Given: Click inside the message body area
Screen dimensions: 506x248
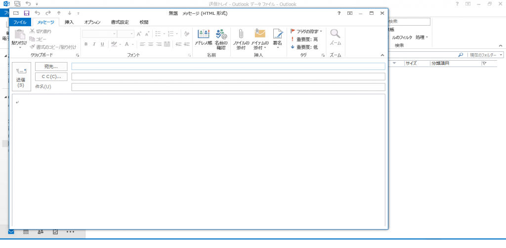Looking at the screenshot, I should tap(199, 160).
